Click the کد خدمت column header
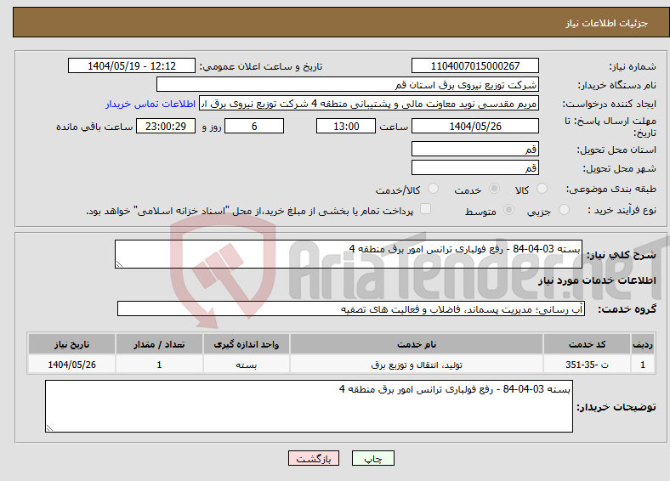This screenshot has height=481, width=670. click(588, 344)
